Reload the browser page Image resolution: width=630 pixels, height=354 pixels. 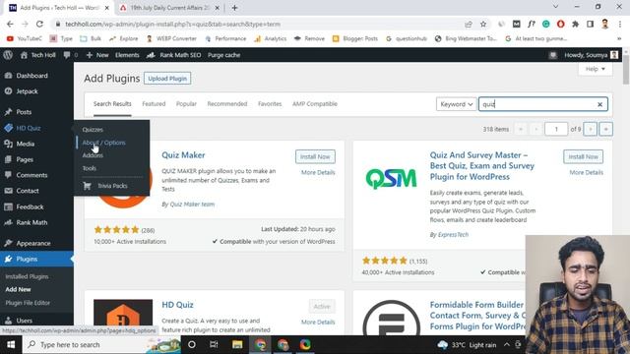tap(39, 24)
